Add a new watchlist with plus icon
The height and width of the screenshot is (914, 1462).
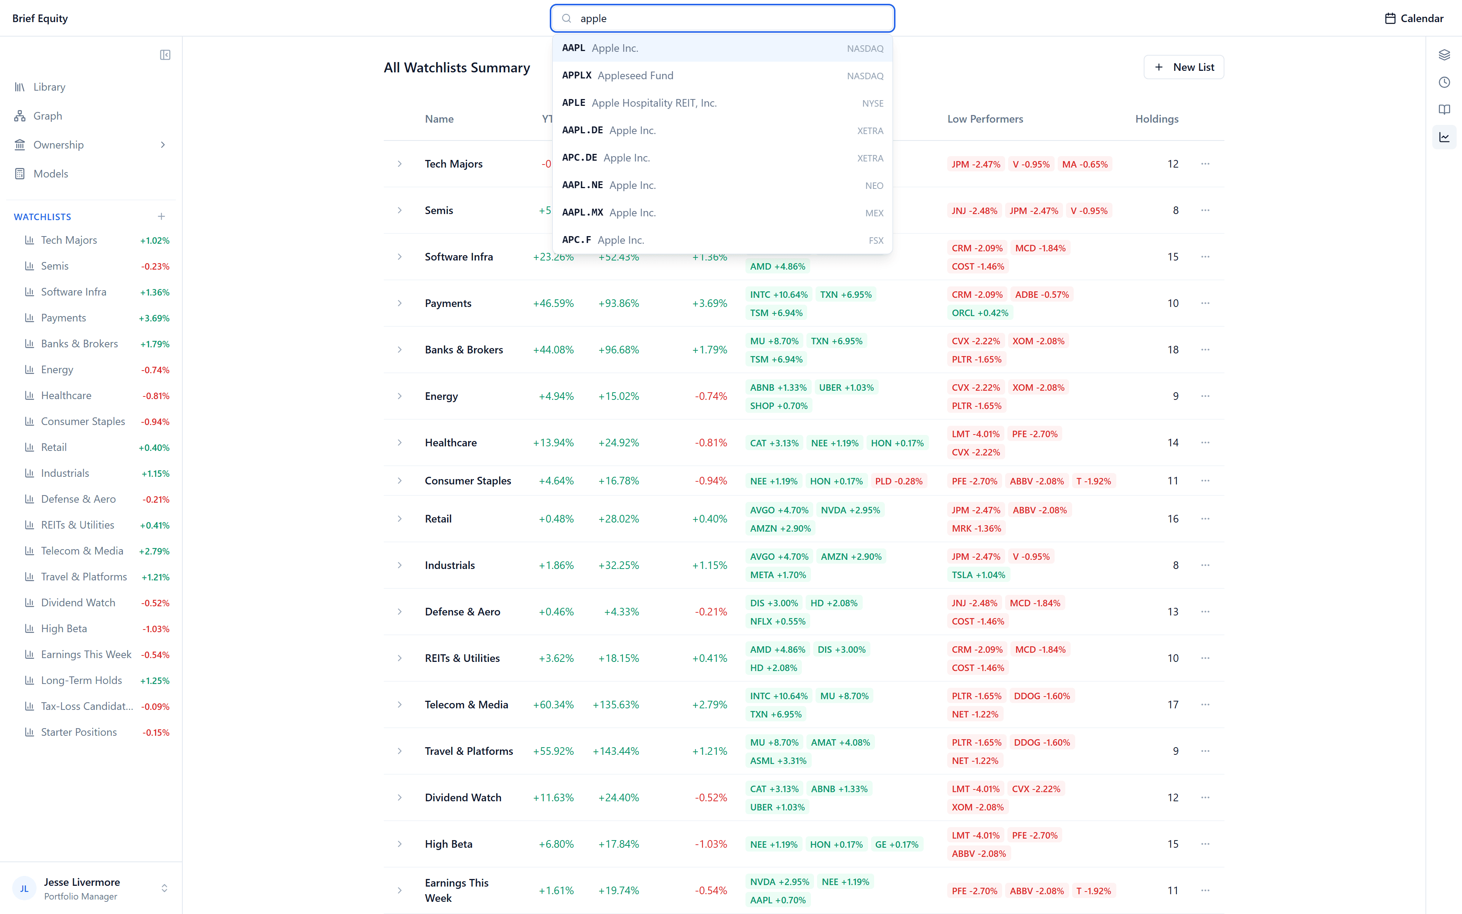(x=161, y=216)
